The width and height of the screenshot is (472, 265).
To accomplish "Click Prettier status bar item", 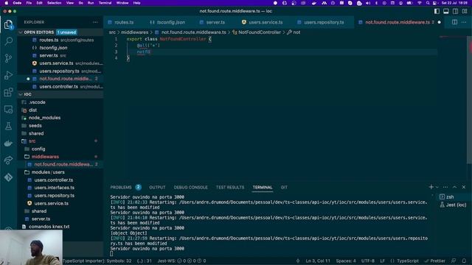I will (434, 261).
